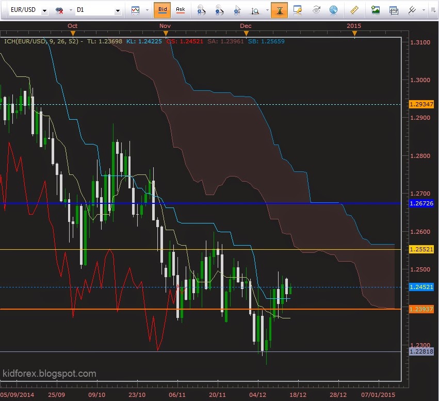Select the 1.29347 price level label
Screen dimensions: 439x401
421,104
